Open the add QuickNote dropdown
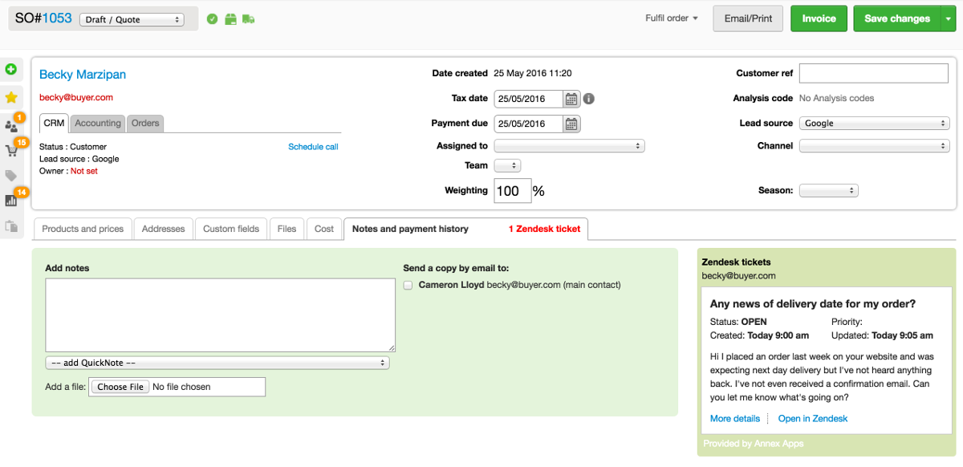The height and width of the screenshot is (467, 963). [x=217, y=363]
